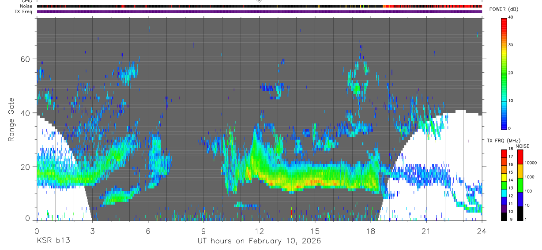Click the 9 hour tick on UT axis

pos(203,231)
